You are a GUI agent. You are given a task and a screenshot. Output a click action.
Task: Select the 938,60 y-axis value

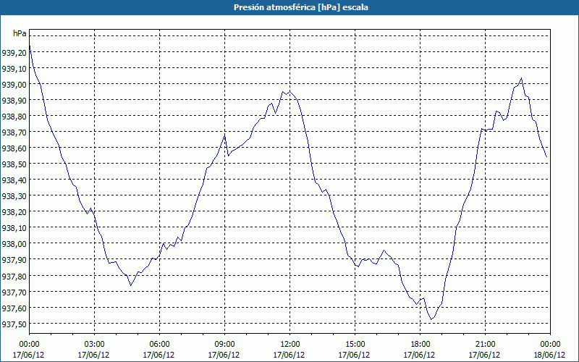tap(14, 148)
